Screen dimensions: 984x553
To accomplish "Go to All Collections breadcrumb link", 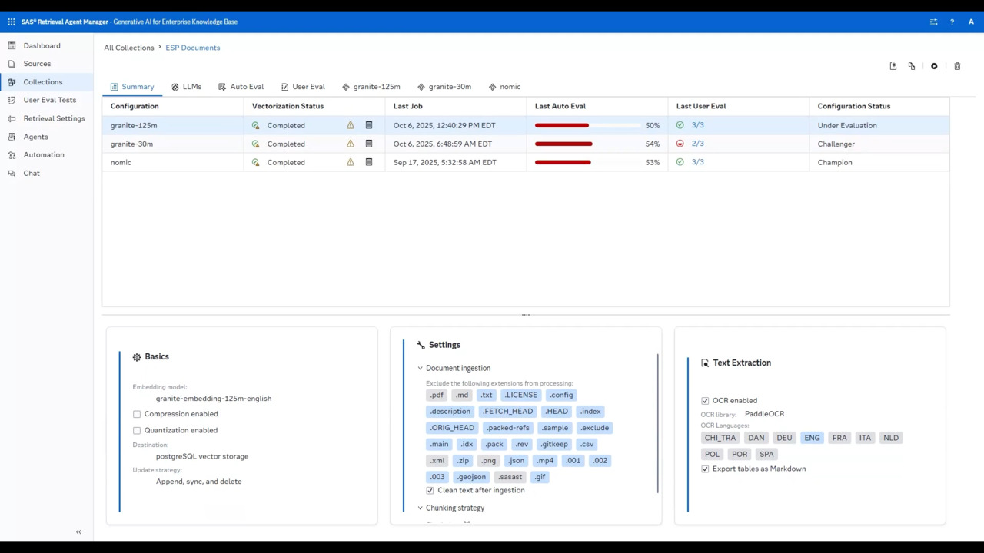I will 129,48.
